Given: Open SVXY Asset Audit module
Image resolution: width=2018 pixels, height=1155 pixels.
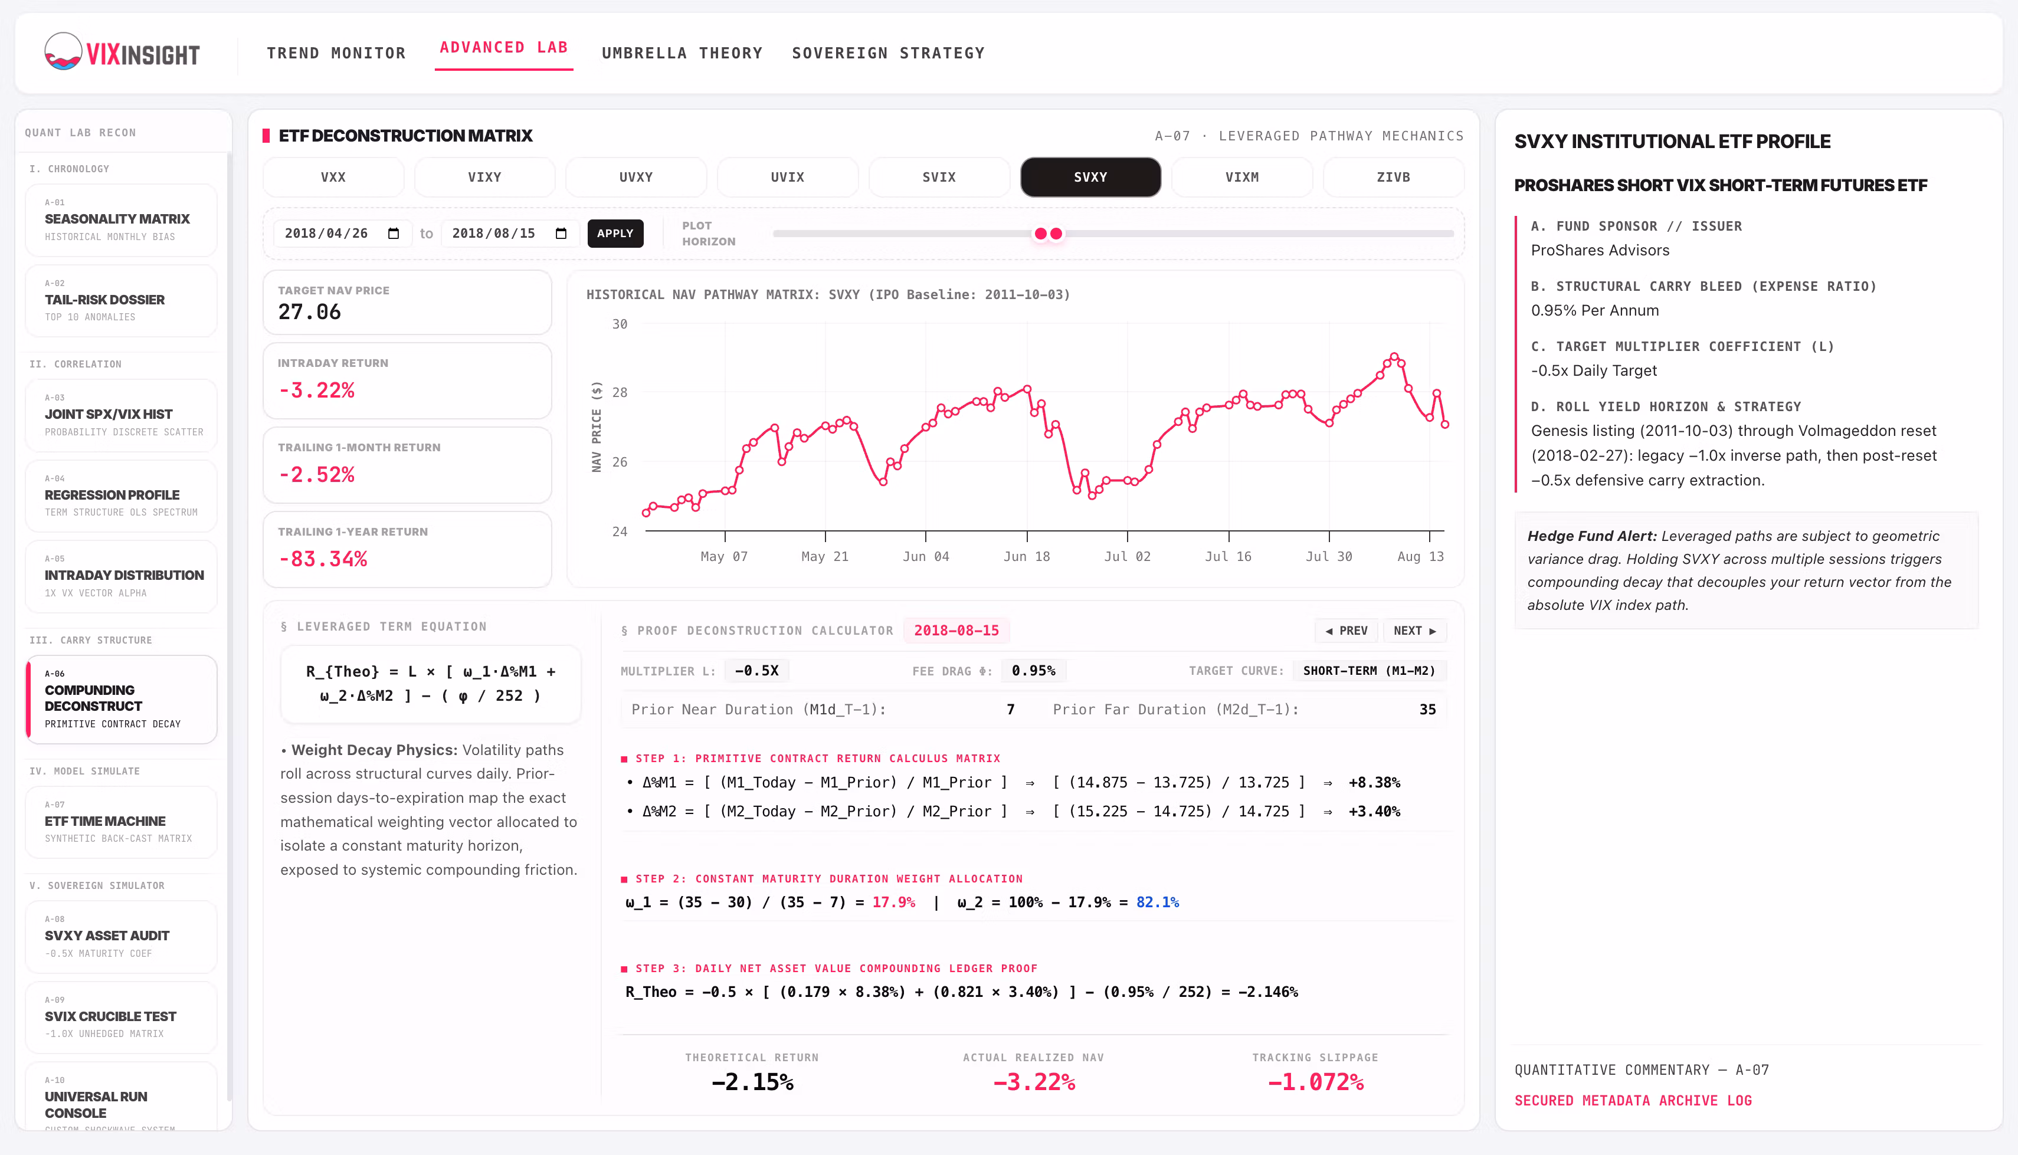Looking at the screenshot, I should point(122,937).
